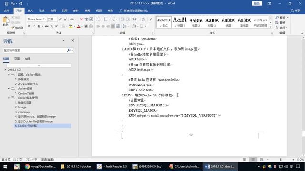Open the Insert ribbon tab
The width and height of the screenshot is (305, 171).
30,10
